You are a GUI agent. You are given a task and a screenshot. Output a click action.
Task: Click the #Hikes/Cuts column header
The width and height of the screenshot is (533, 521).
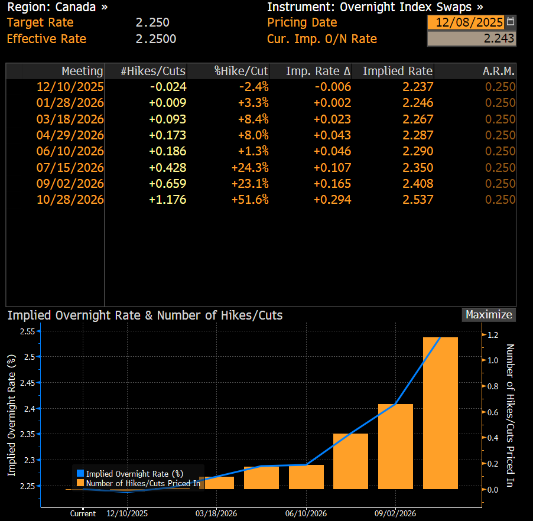pos(153,71)
